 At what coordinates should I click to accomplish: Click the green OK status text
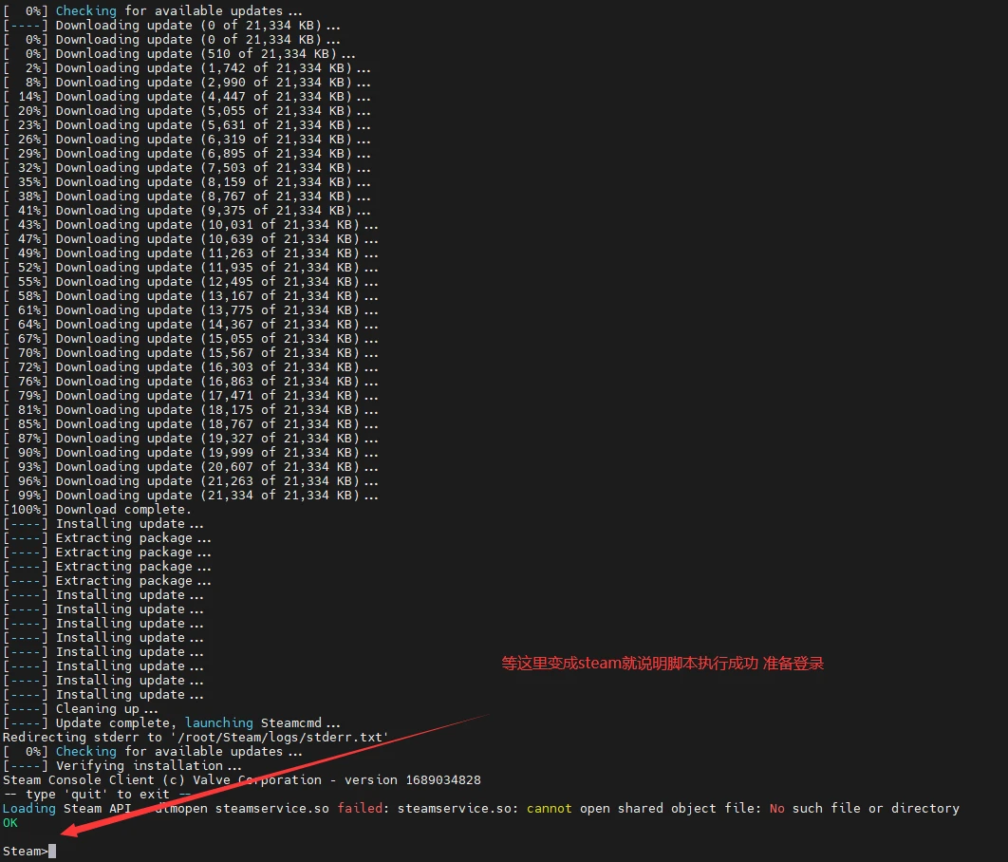10,822
